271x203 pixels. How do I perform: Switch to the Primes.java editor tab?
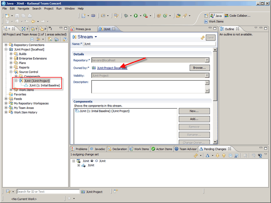coord(82,29)
